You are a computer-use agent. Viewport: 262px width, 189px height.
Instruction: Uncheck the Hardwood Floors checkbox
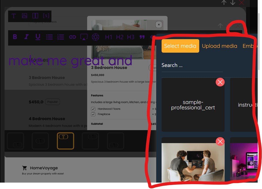93,109
